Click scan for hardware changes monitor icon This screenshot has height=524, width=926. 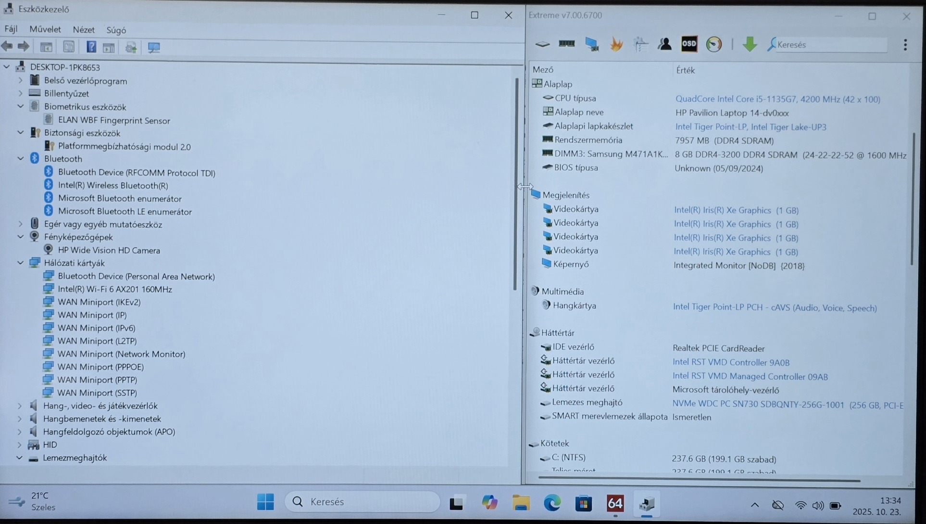(154, 47)
